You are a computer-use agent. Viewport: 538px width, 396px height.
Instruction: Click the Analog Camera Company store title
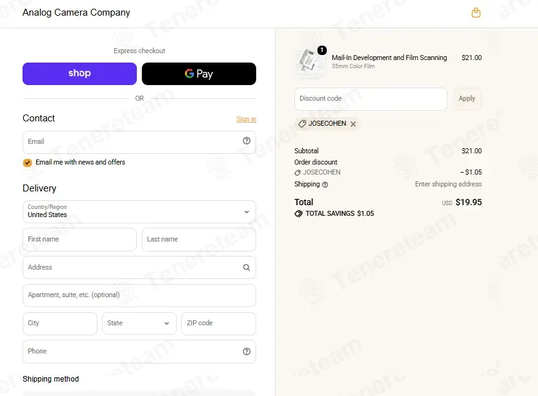click(76, 13)
